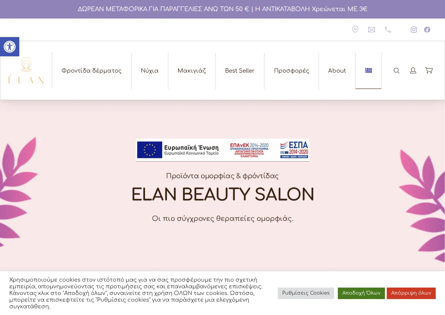Click the Οι πιο σύγχρονες θεραπείες ομορφιάς text
Screen dimensions: 445x315
(x=222, y=219)
